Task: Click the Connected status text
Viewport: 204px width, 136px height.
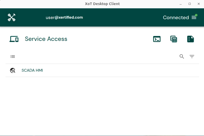Action: [176, 17]
